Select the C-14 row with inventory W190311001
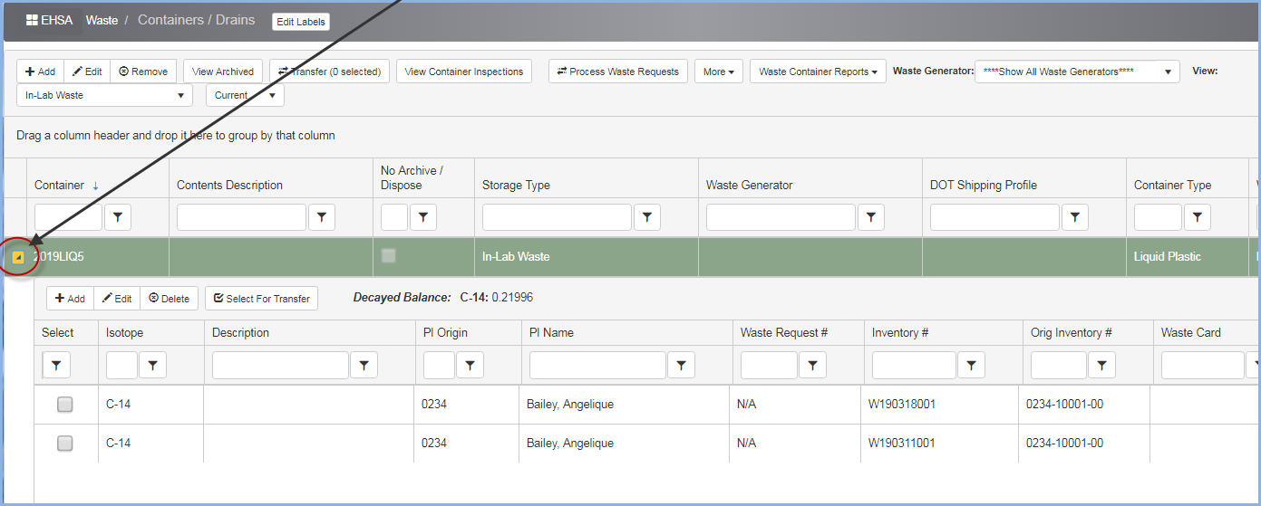The image size is (1261, 506). [x=65, y=444]
